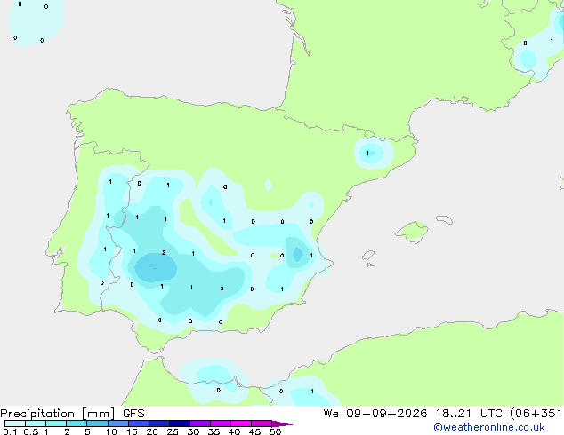Click the Menorca island outline on the map
The image size is (564, 435).
pos(444,219)
